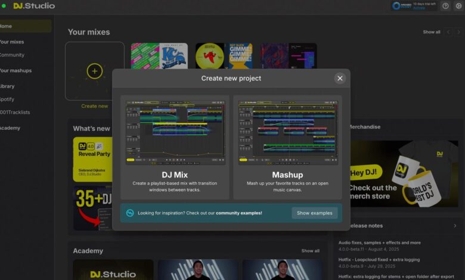The height and width of the screenshot is (280, 465).
Task: Open the purple abstract mix thumbnail
Action: [289, 56]
